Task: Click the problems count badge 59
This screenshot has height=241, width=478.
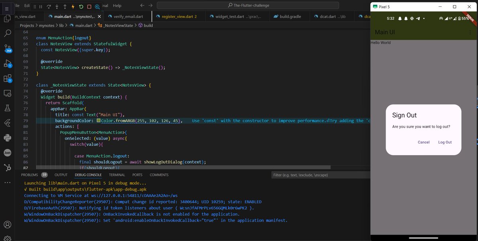Action: tap(44, 175)
